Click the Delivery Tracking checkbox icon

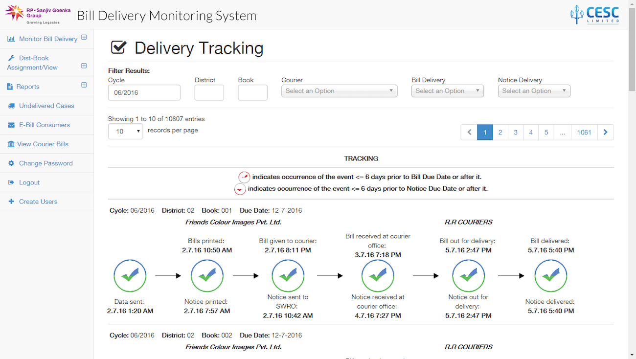click(x=118, y=47)
